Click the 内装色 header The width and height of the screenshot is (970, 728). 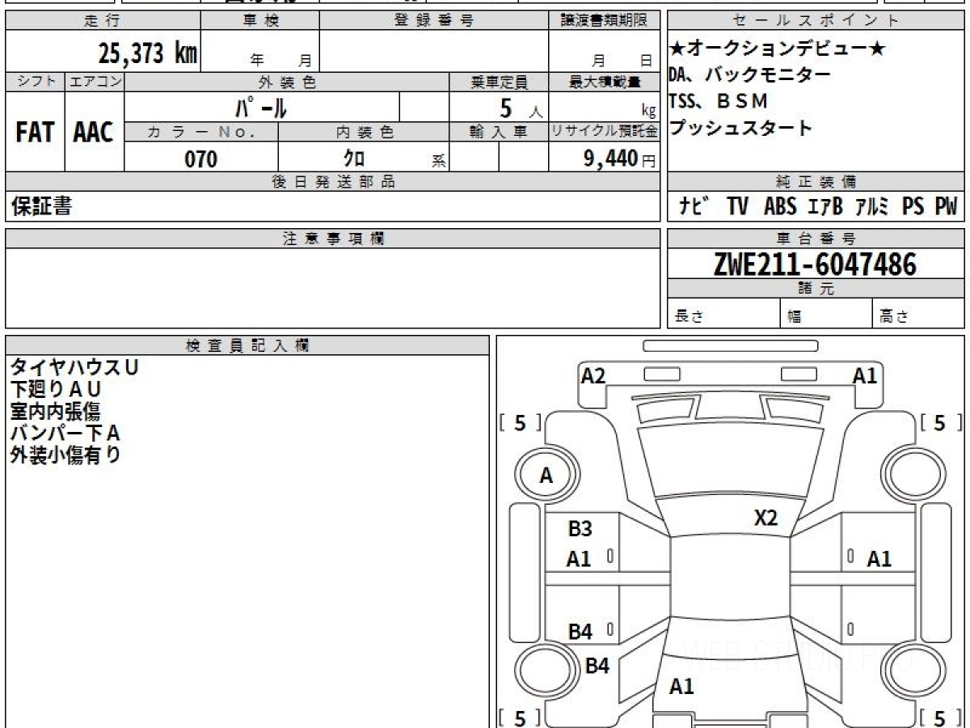(364, 133)
